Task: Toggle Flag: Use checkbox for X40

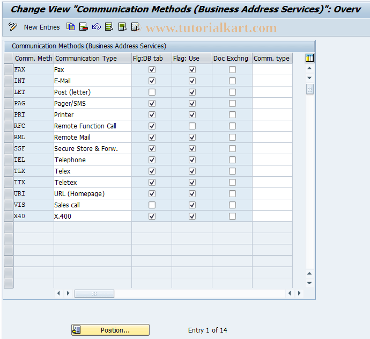Action: tap(192, 216)
